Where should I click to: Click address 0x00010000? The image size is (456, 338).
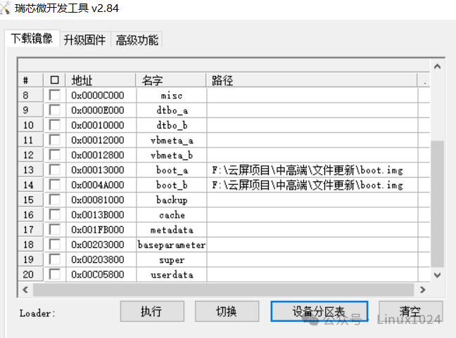point(98,125)
